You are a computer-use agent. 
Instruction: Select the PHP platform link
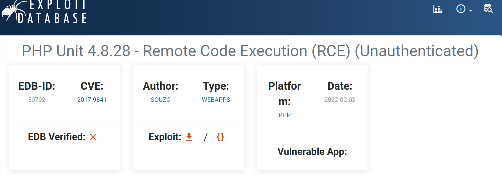(285, 115)
